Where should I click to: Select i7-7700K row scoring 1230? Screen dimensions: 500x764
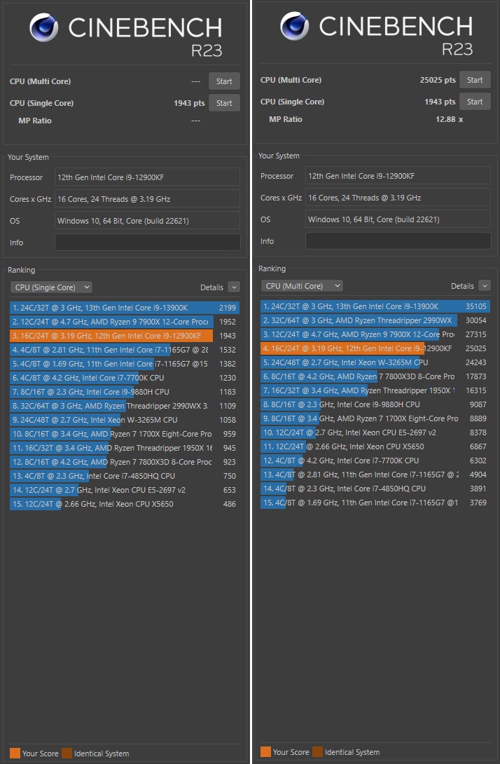(124, 378)
